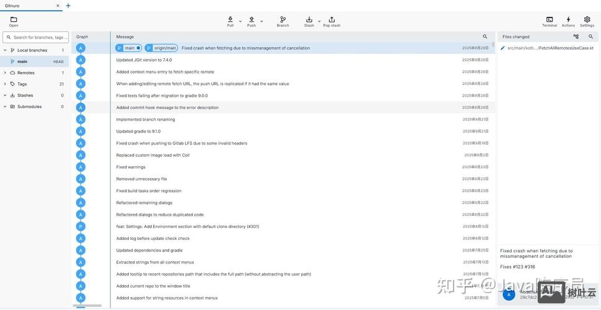Image resolution: width=601 pixels, height=310 pixels.
Task: Open the Terminal from the toolbar
Action: 550,20
